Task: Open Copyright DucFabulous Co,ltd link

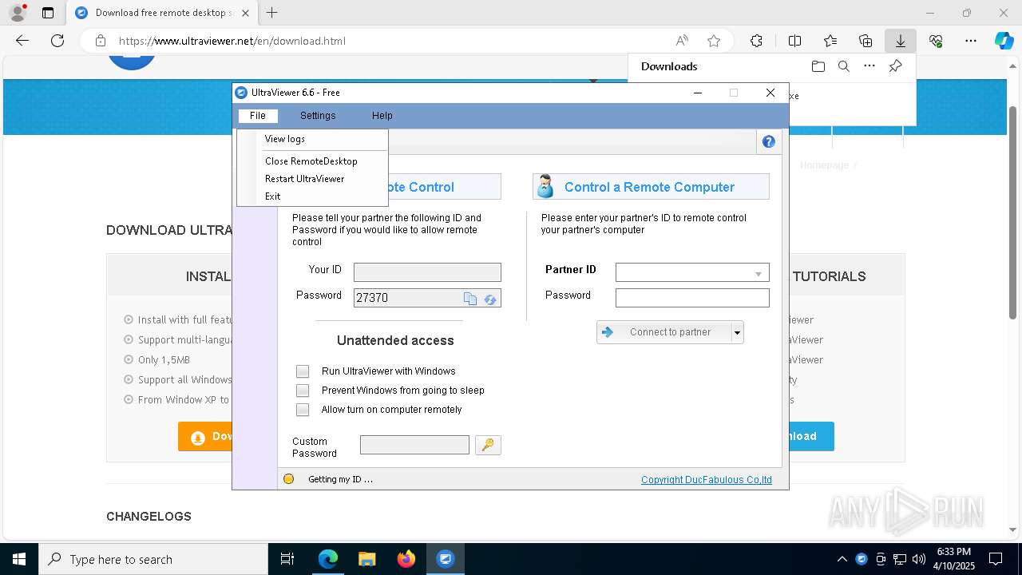Action: (707, 480)
